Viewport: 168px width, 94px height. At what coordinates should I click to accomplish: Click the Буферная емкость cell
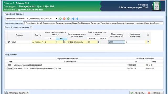(x=77, y=42)
